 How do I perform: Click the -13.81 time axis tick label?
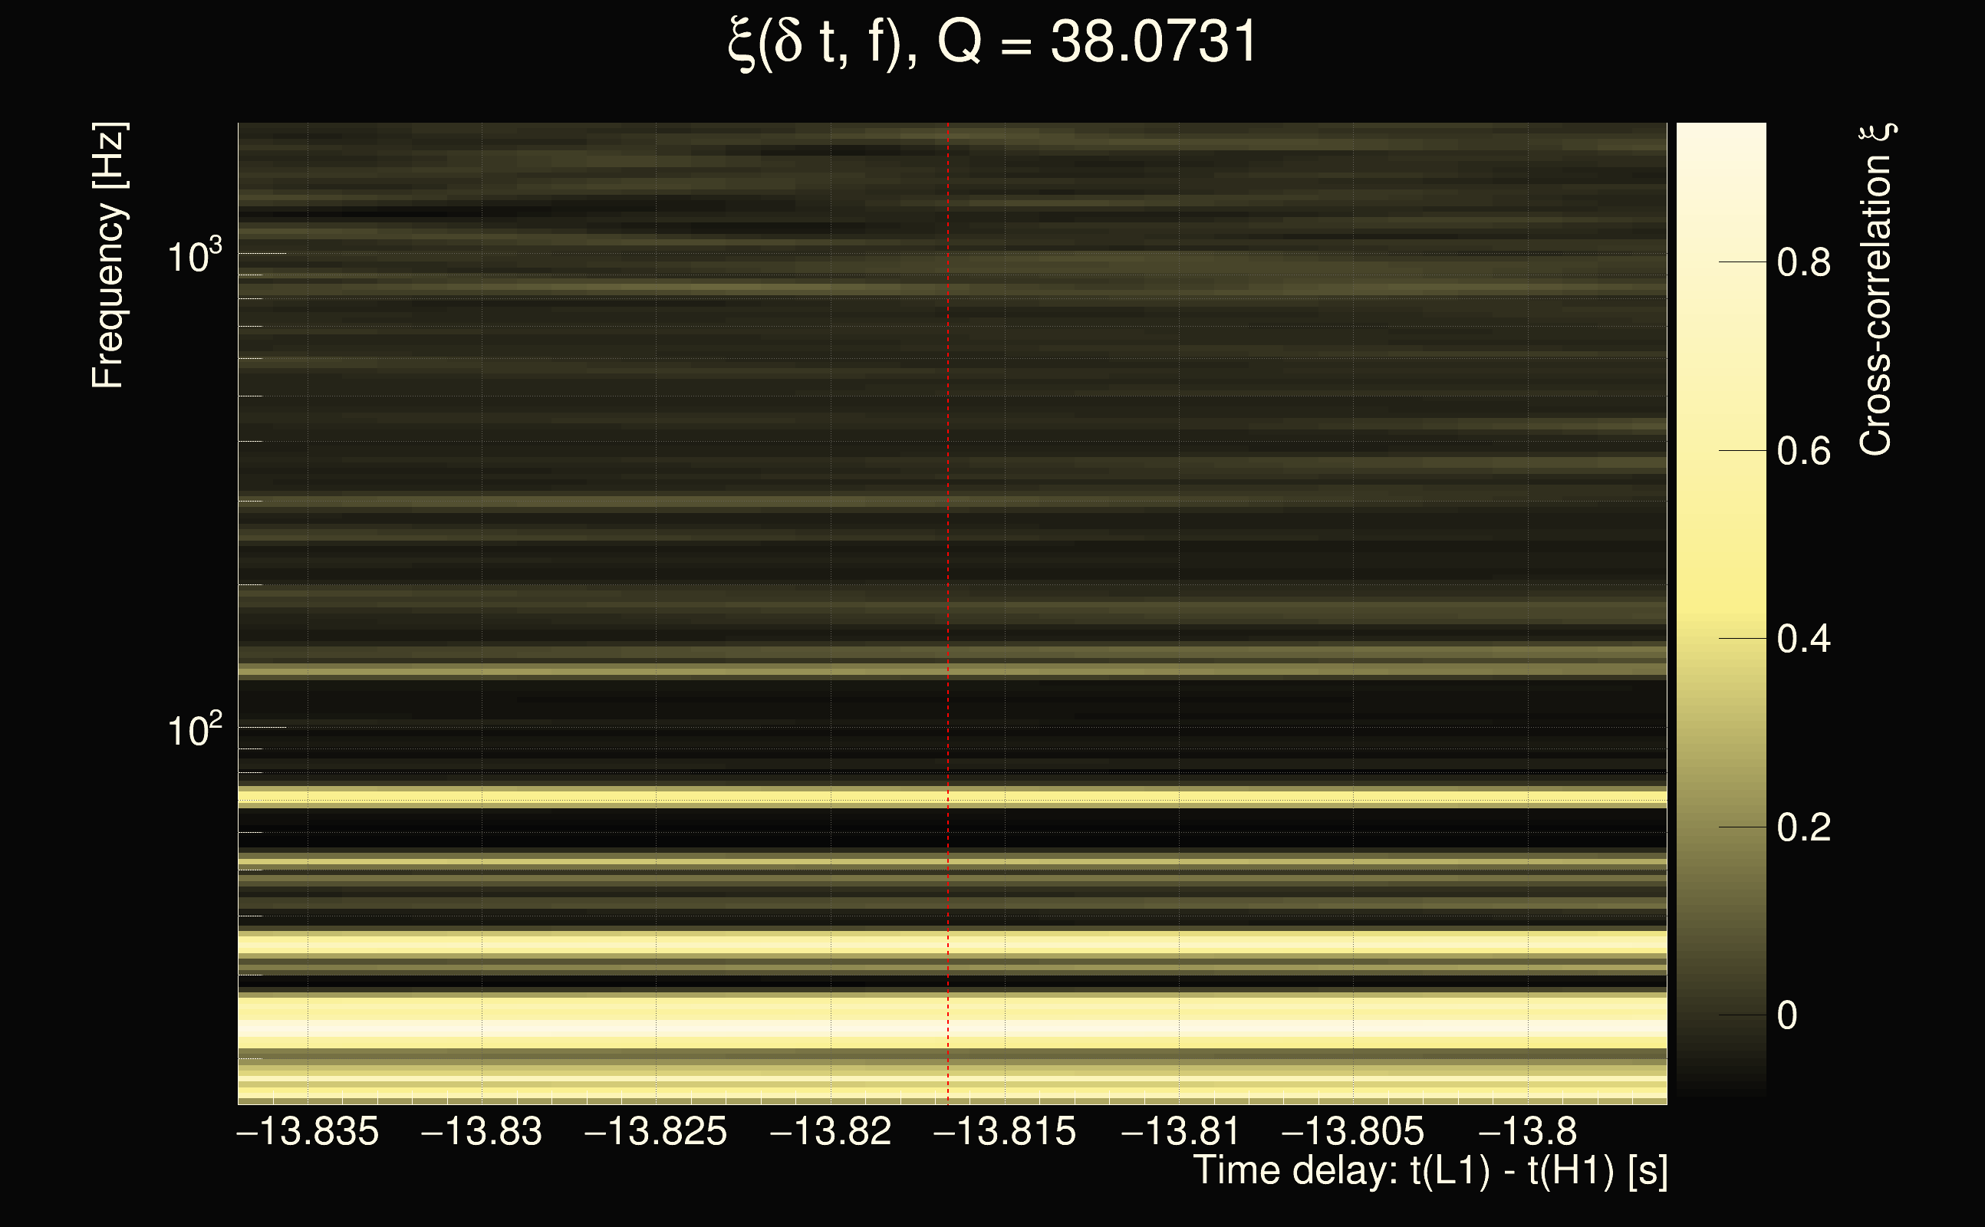click(1180, 1131)
